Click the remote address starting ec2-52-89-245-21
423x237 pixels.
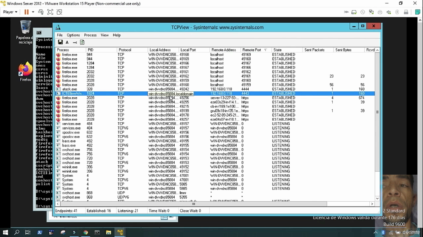[x=225, y=115]
